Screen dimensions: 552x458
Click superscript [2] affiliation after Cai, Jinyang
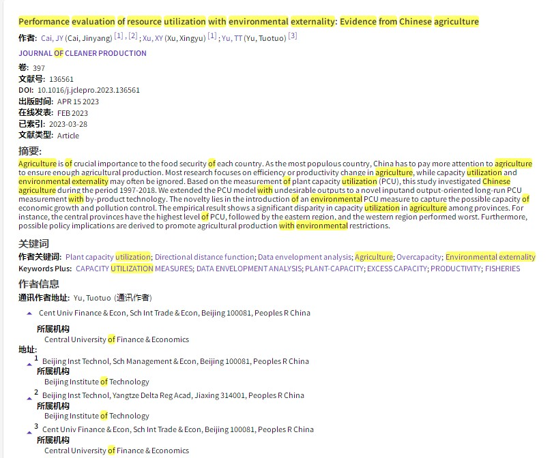(x=133, y=36)
